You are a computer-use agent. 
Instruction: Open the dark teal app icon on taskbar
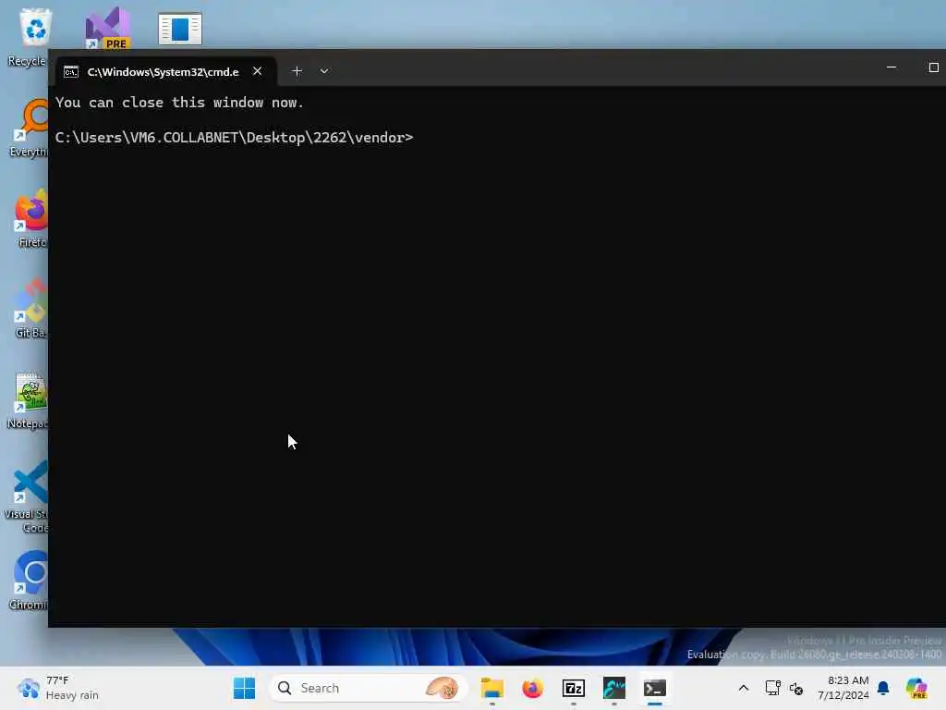click(x=614, y=688)
